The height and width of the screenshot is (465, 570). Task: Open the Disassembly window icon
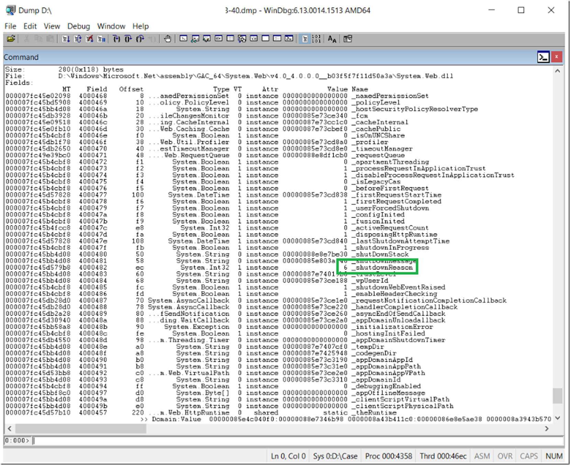click(x=254, y=38)
